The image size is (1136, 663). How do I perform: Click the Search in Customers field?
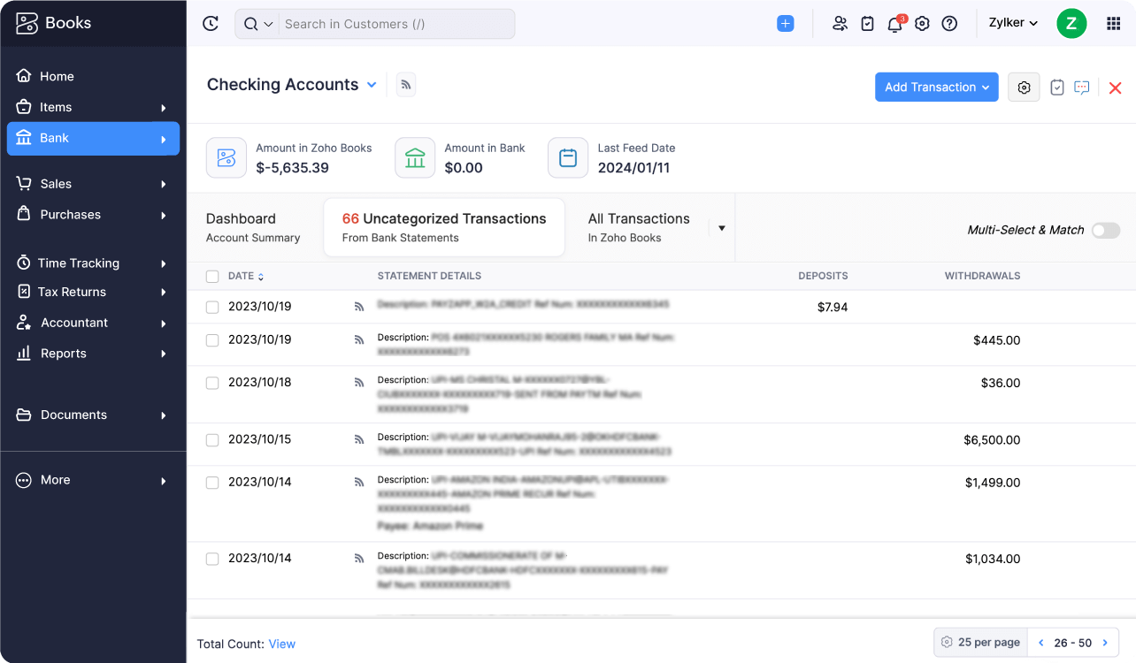395,24
